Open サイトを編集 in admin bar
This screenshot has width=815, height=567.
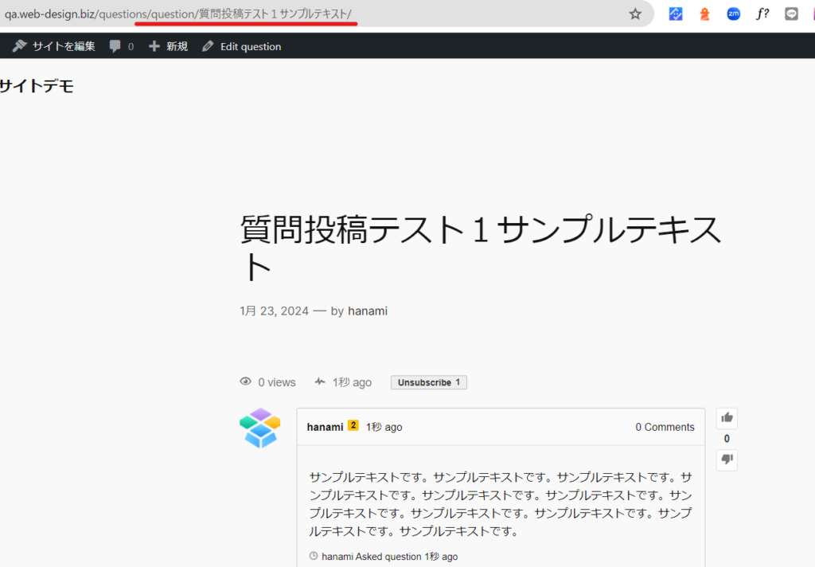(x=54, y=46)
